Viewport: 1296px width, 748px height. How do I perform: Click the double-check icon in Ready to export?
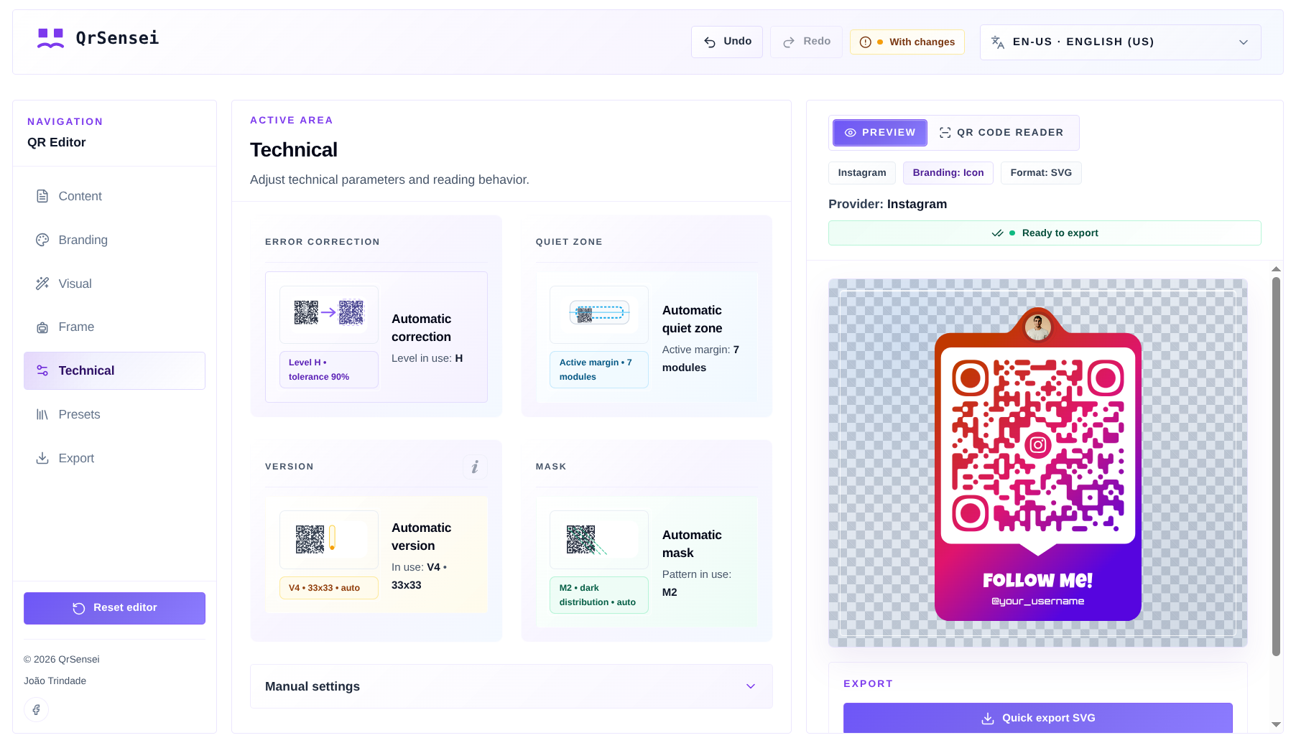[997, 233]
